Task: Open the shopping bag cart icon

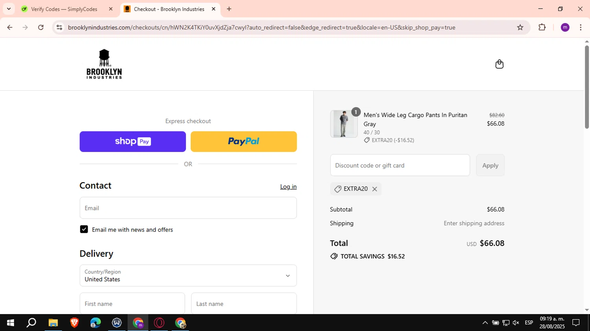Action: pos(499,64)
